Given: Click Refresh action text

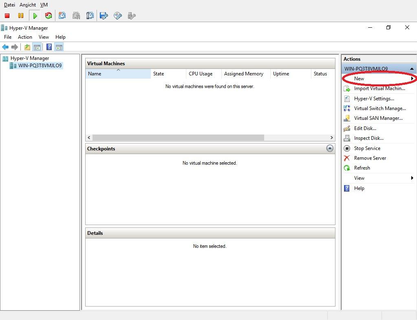Looking at the screenshot, I should coord(362,168).
